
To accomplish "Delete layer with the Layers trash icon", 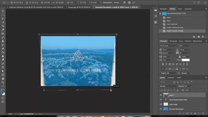I will (x=203, y=113).
